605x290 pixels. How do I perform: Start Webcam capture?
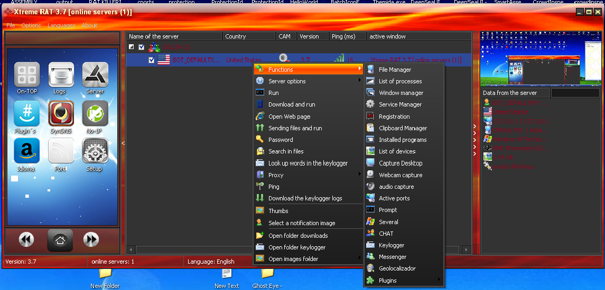pos(404,175)
